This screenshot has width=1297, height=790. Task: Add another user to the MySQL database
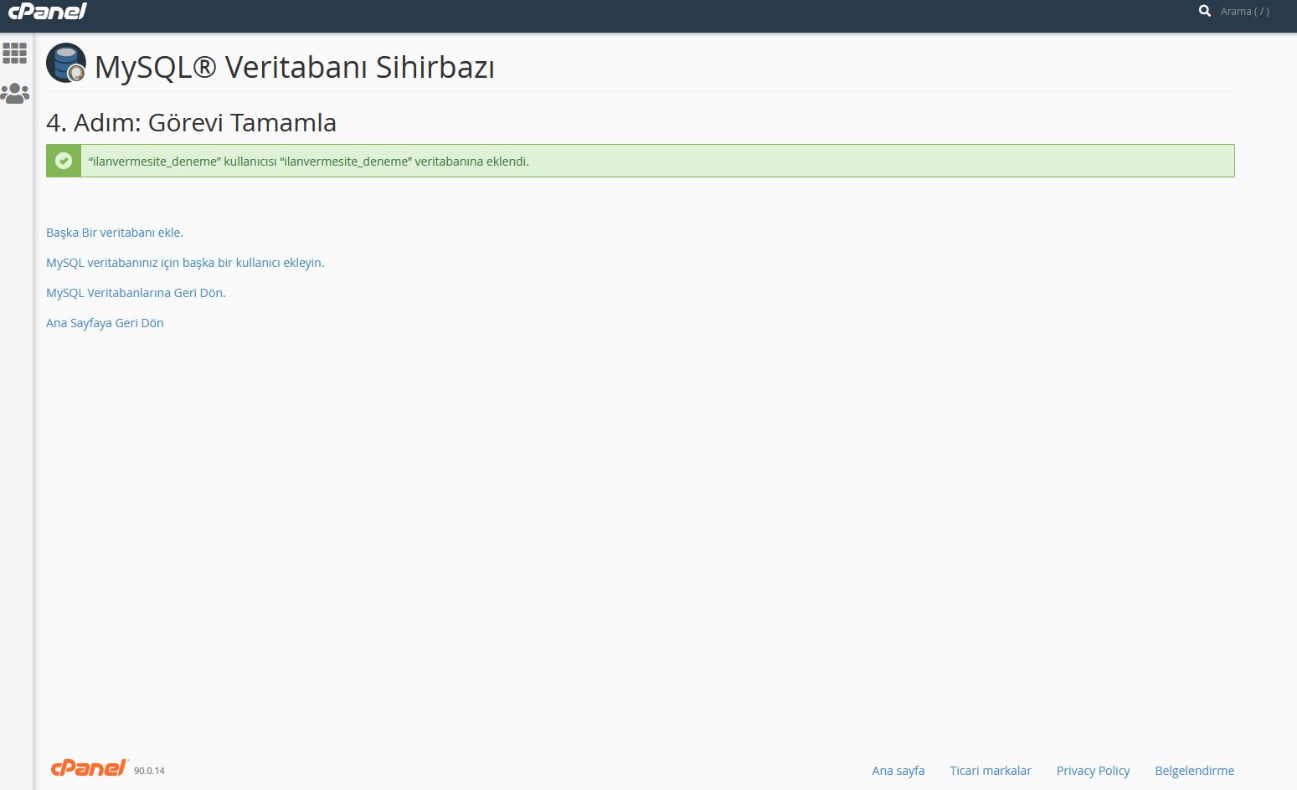click(185, 263)
